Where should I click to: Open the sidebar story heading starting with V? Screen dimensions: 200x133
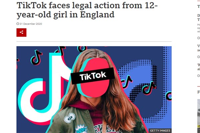(199, 48)
